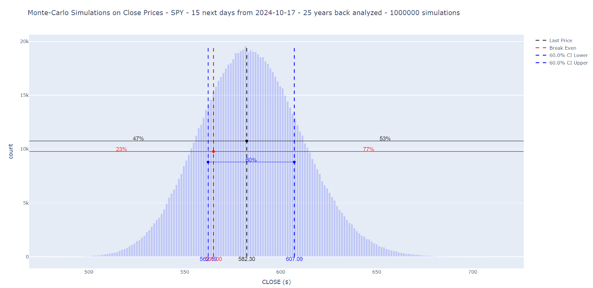Click the 500 x-axis tick label

pyautogui.click(x=89, y=272)
